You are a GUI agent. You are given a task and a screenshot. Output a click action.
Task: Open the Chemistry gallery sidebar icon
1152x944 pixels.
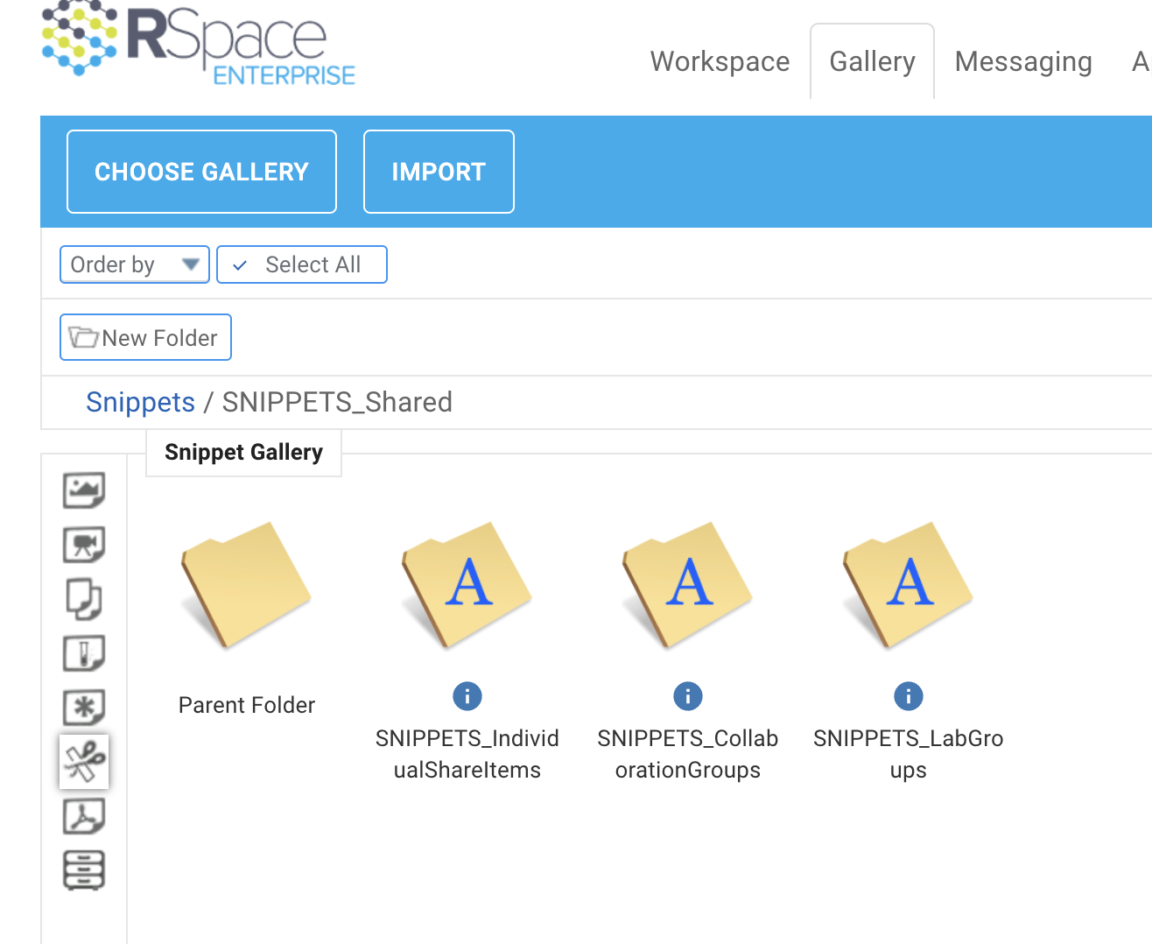84,653
